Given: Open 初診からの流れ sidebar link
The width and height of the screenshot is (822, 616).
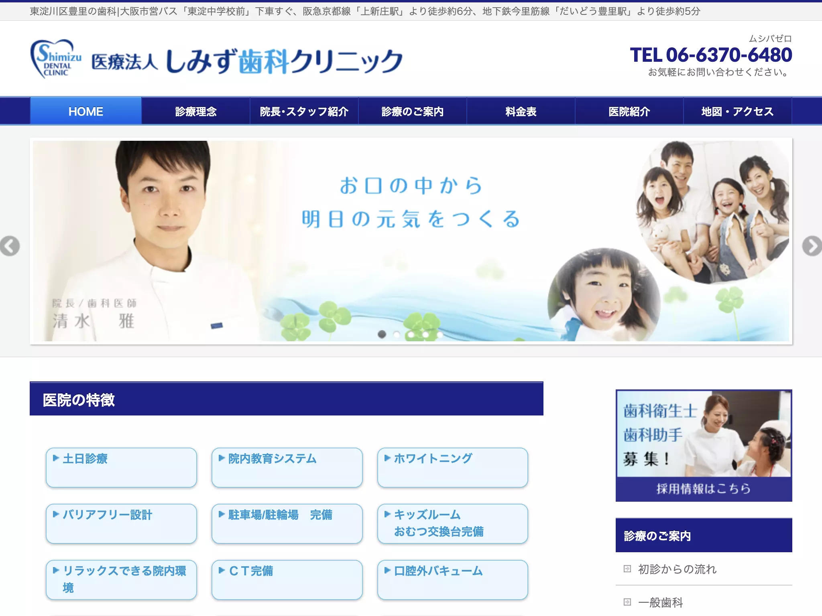Looking at the screenshot, I should pyautogui.click(x=677, y=569).
